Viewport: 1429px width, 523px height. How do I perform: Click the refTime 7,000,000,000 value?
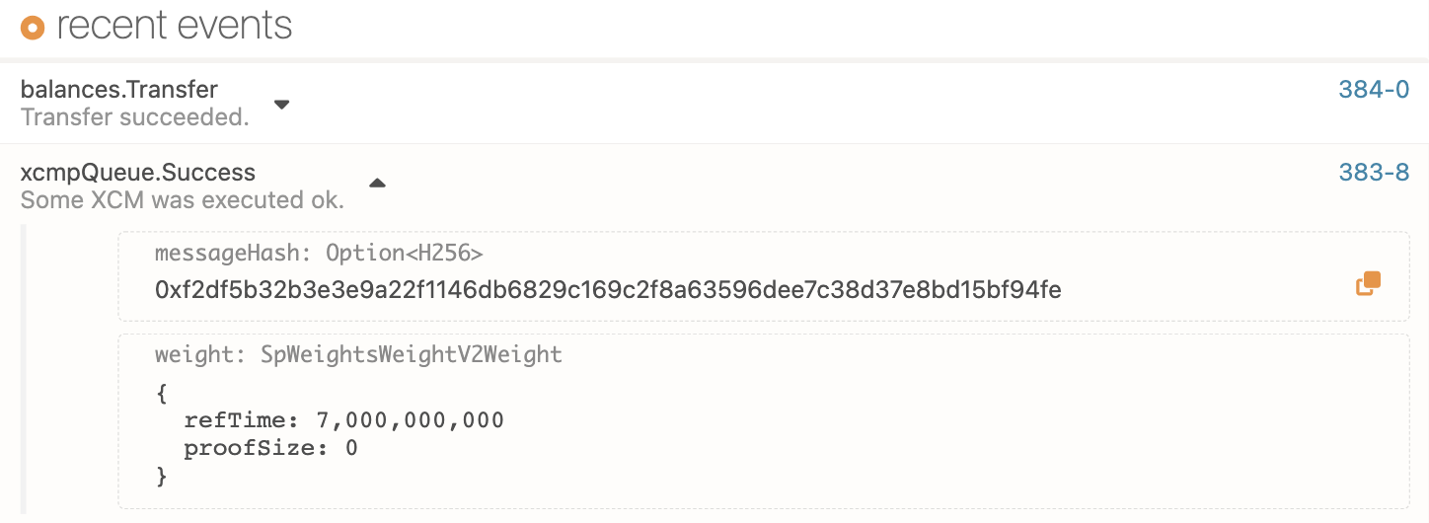[410, 420]
